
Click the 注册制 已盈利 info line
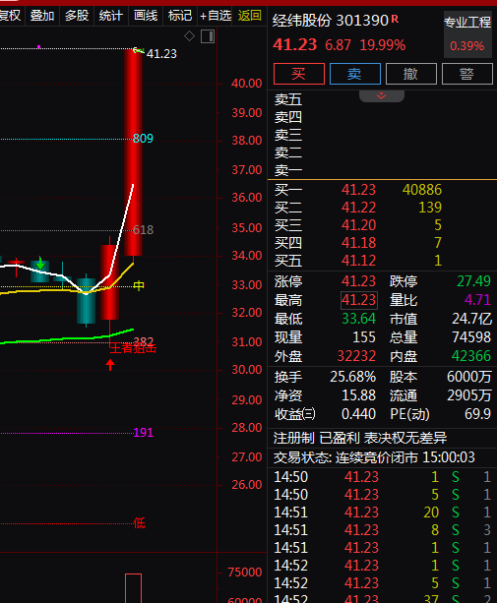coord(360,438)
